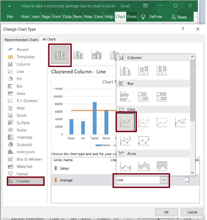Click the Cancel button

tap(192, 212)
